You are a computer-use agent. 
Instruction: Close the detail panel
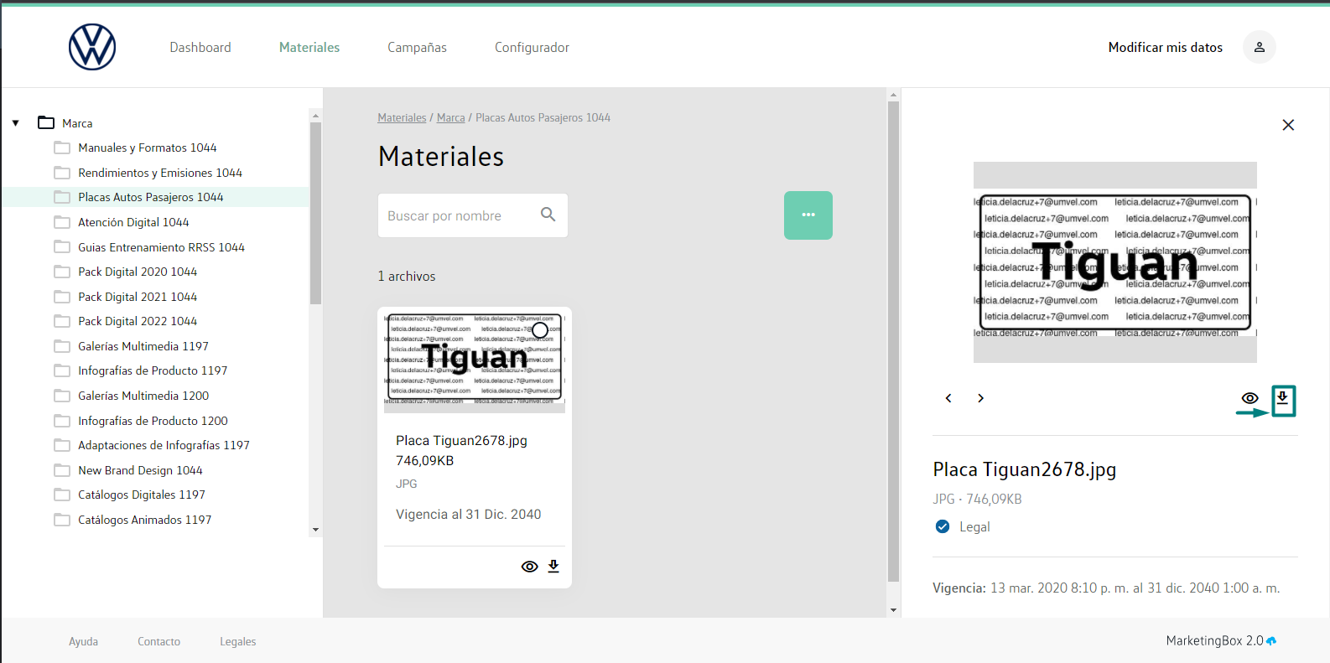coord(1288,125)
